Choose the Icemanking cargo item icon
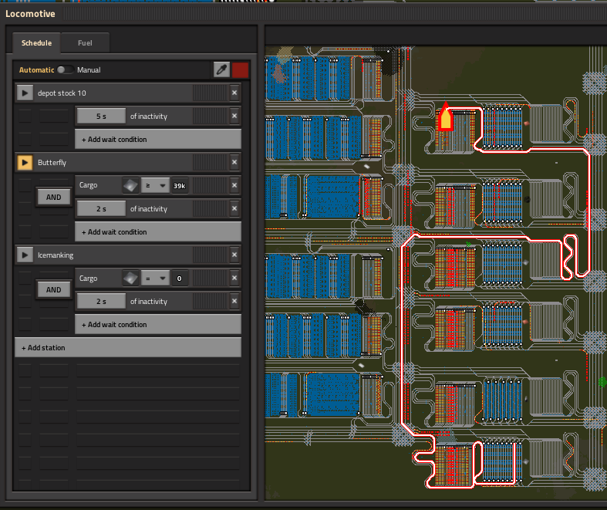Viewport: 607px width, 510px height. (x=130, y=278)
